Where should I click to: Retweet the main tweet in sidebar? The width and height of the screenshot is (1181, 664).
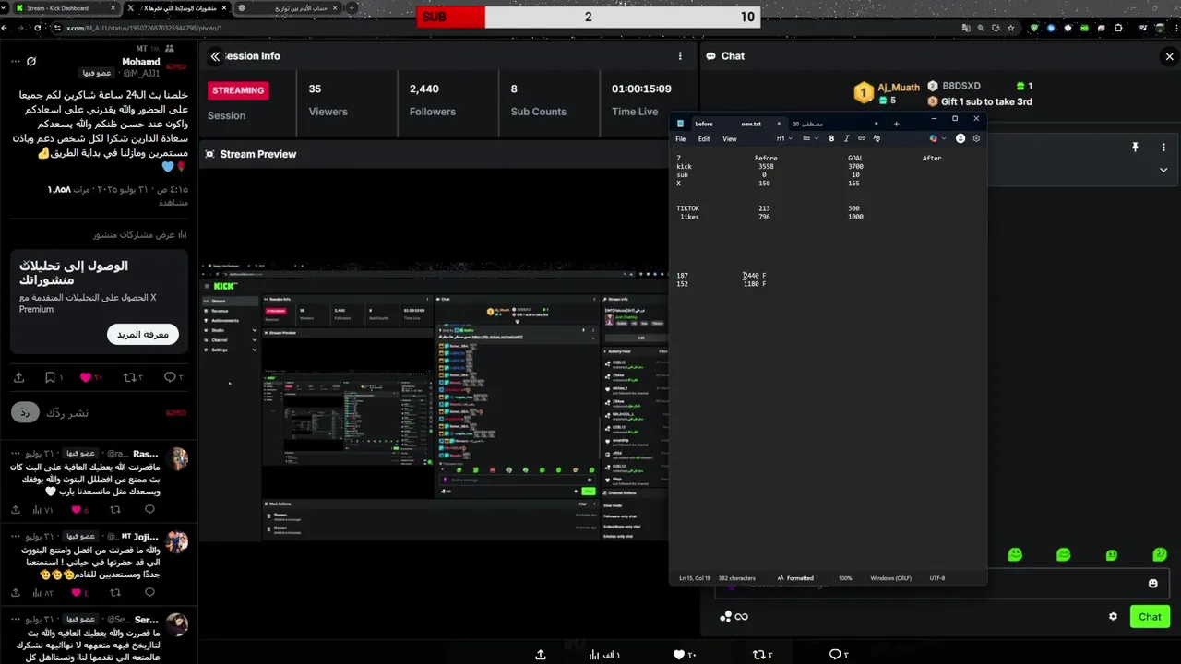click(x=129, y=377)
